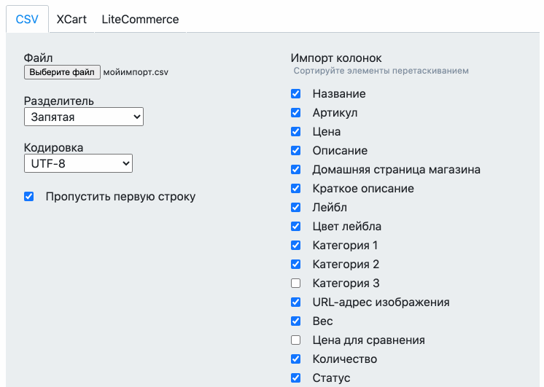Click the Пропустить первую строку label text
The image size is (544, 387).
coord(120,197)
